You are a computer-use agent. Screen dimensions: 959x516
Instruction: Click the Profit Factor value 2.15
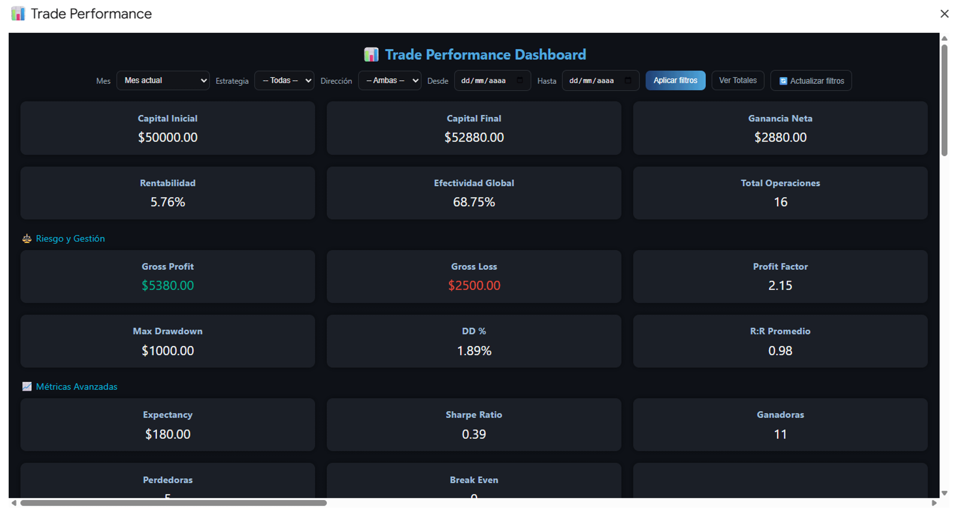[780, 286]
